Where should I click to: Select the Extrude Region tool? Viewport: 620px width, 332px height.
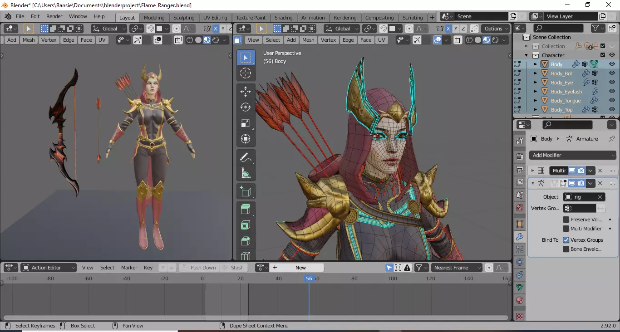point(246,209)
